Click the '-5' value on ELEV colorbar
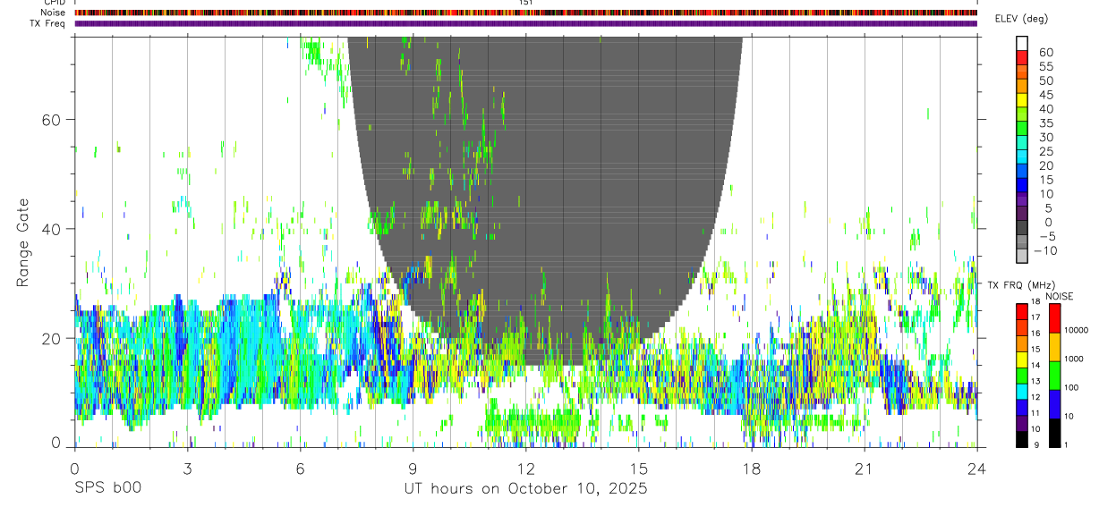 click(1047, 236)
